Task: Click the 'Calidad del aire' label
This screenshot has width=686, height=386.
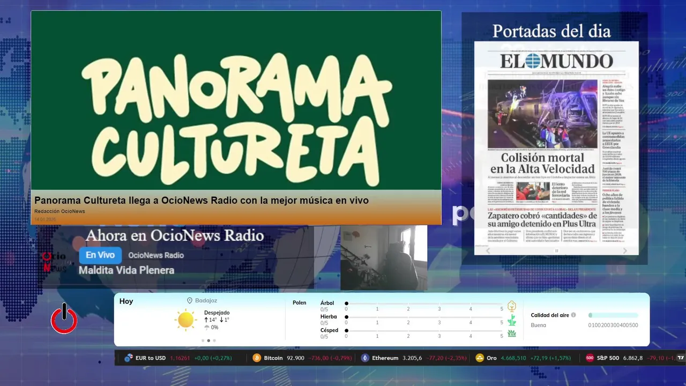Action: [x=550, y=315]
